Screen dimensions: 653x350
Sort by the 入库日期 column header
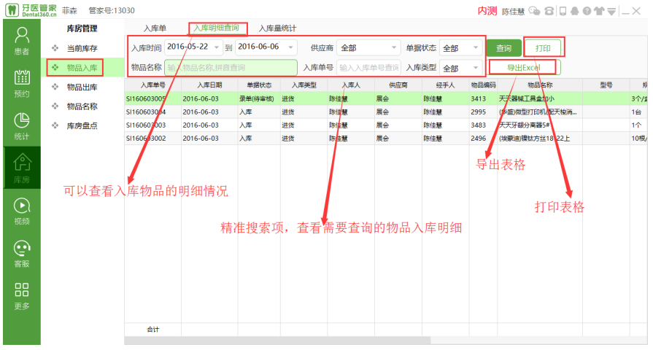[209, 85]
